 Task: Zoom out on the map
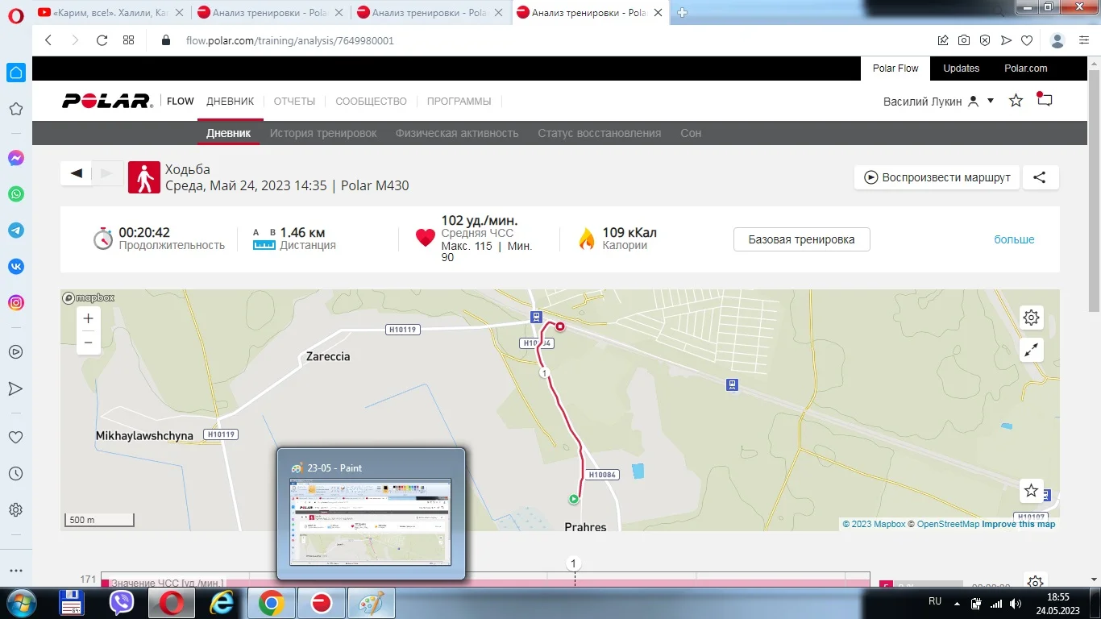point(88,343)
